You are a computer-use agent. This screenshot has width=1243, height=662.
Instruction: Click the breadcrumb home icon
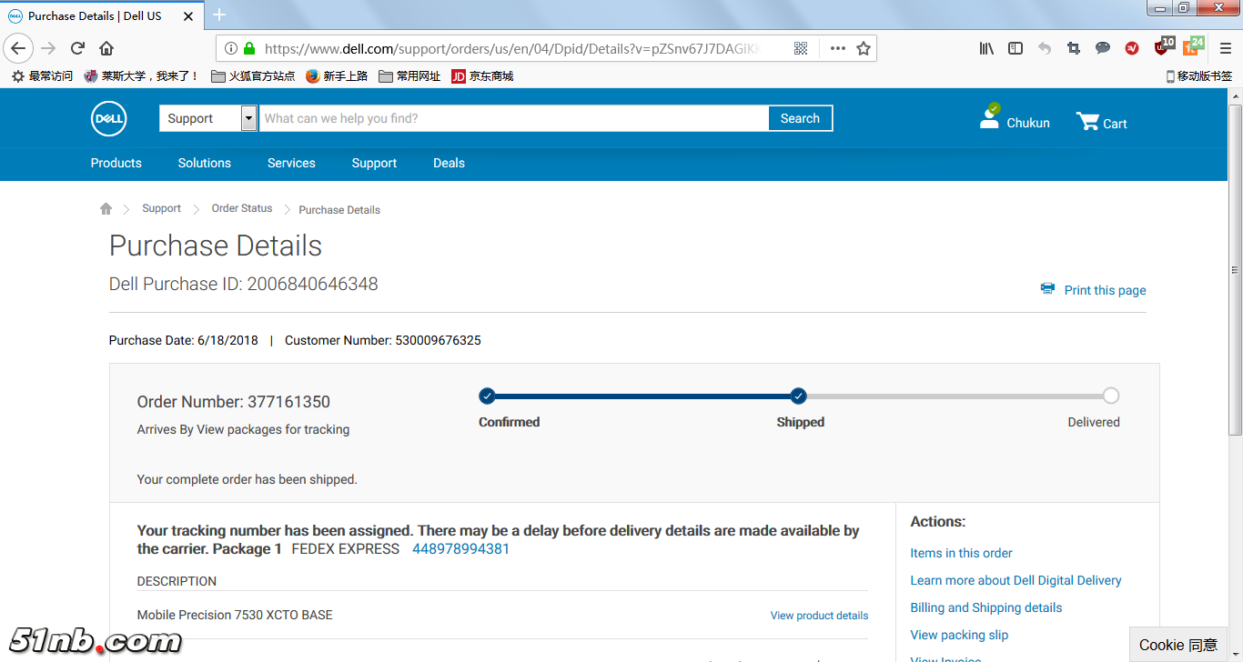pyautogui.click(x=106, y=208)
